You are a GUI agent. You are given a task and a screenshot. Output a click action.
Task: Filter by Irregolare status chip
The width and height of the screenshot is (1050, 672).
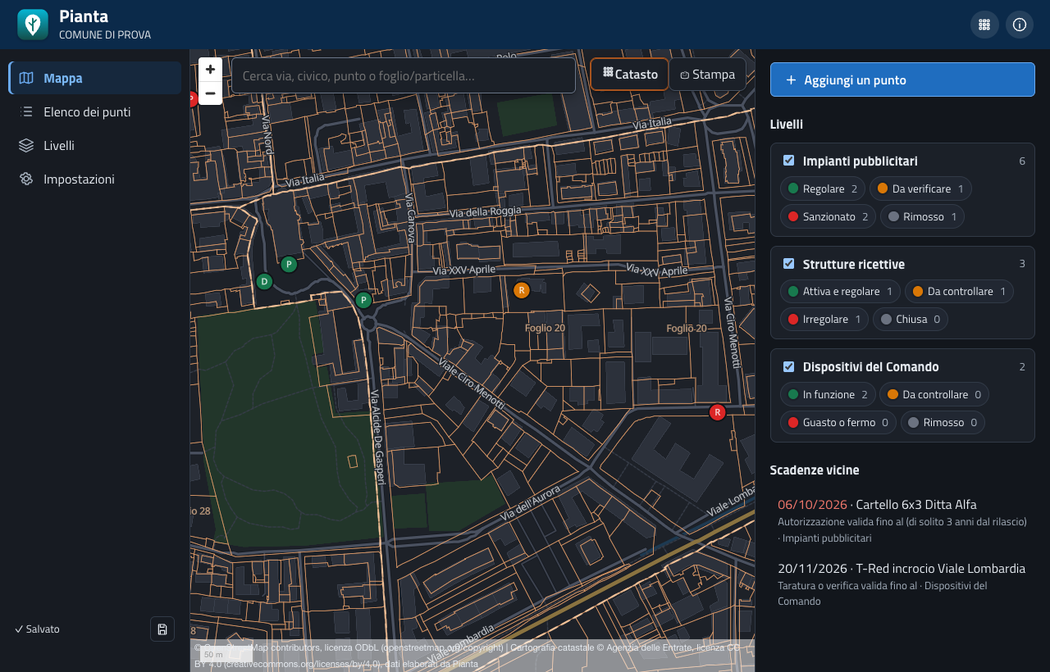click(824, 319)
